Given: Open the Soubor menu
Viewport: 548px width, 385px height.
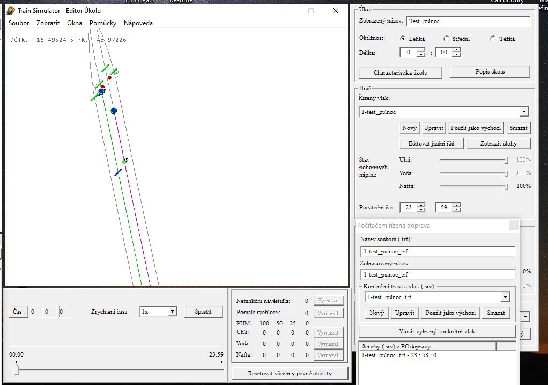Looking at the screenshot, I should [x=19, y=23].
